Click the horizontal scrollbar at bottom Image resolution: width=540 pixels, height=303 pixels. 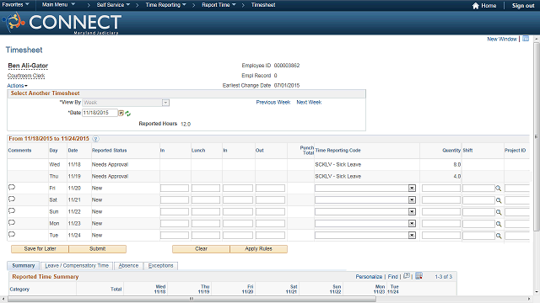pyautogui.click(x=192, y=299)
